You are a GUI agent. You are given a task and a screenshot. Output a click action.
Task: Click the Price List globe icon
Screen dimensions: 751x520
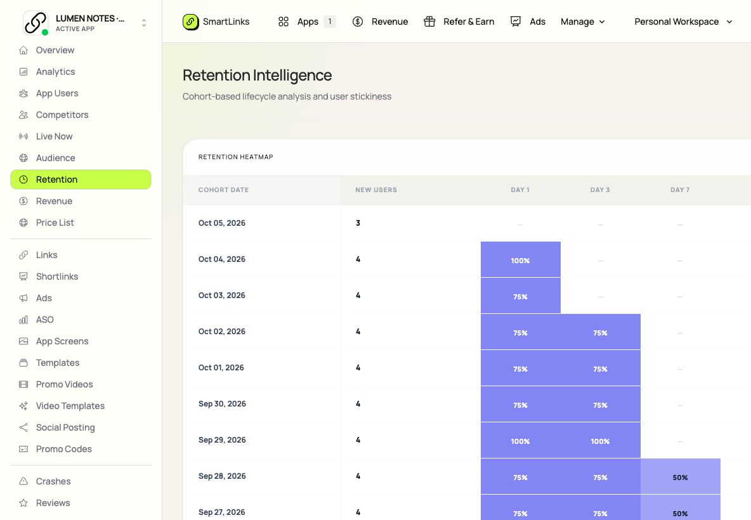[x=23, y=222]
